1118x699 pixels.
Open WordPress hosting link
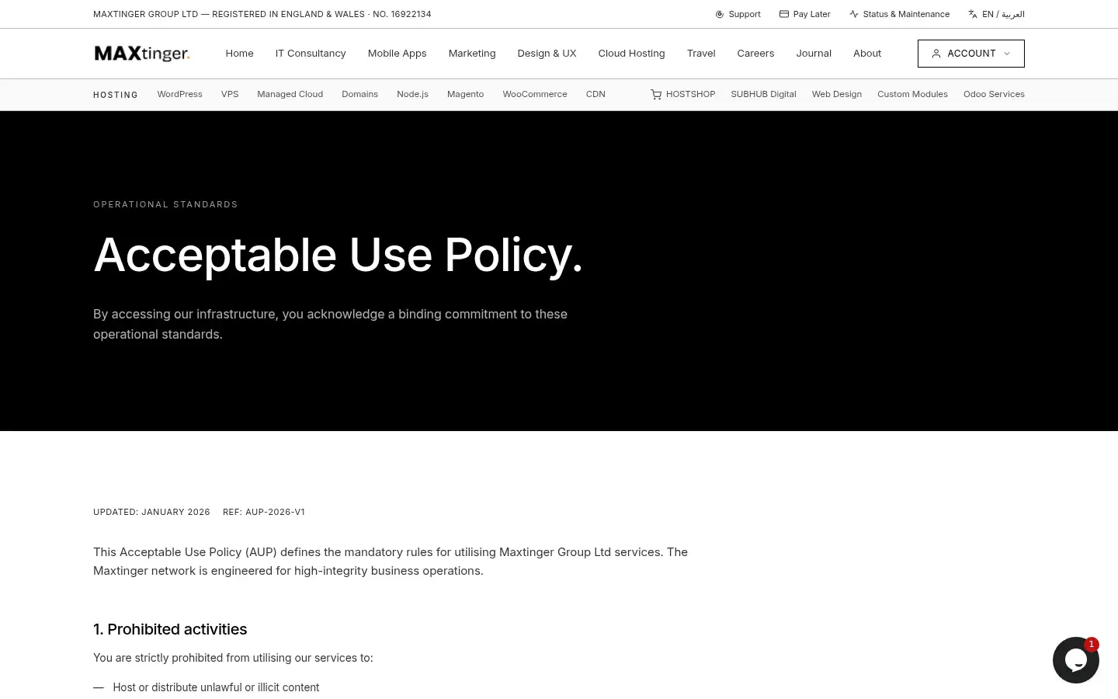click(x=179, y=94)
